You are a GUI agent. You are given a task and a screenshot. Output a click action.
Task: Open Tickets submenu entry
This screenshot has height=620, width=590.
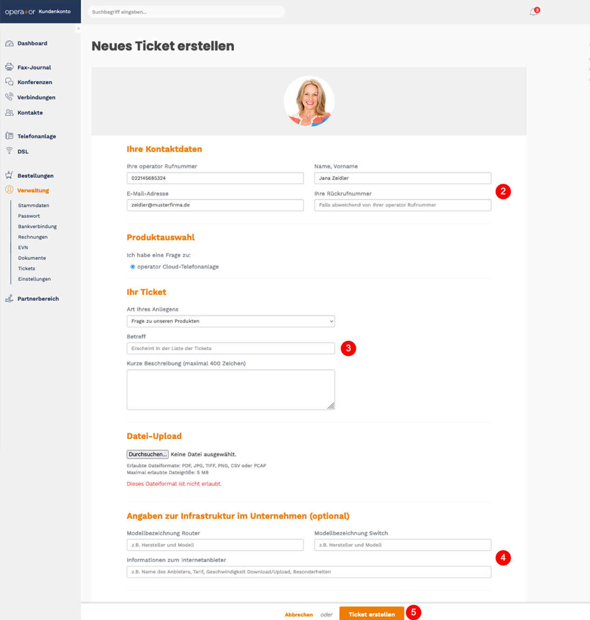27,269
